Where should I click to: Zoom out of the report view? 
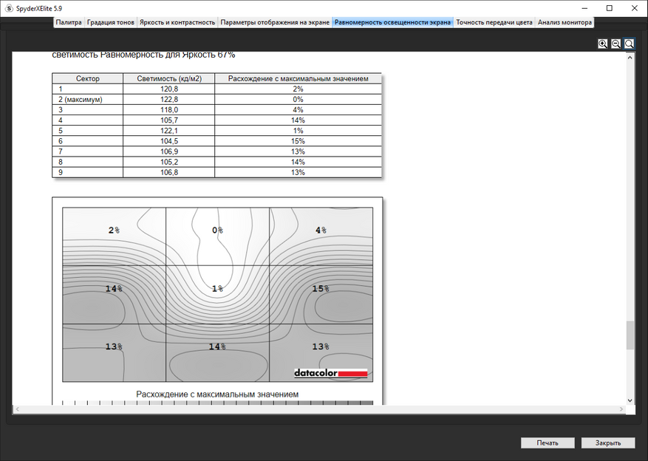tap(615, 44)
